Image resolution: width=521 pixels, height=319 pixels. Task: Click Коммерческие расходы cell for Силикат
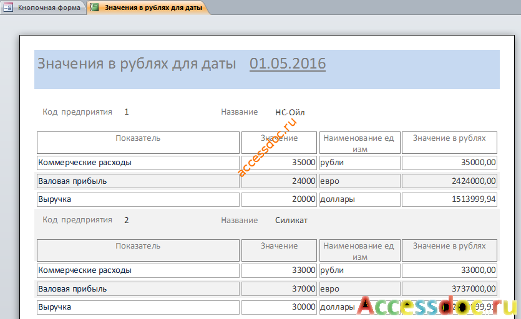tap(138, 270)
